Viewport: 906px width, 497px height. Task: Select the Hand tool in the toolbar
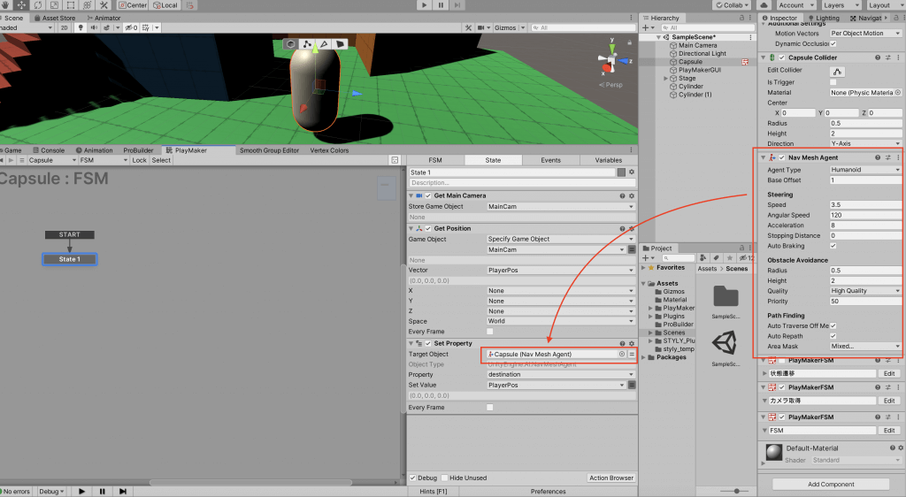click(x=6, y=5)
